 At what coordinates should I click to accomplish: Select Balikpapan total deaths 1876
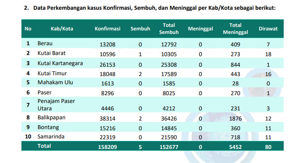pyautogui.click(x=235, y=119)
